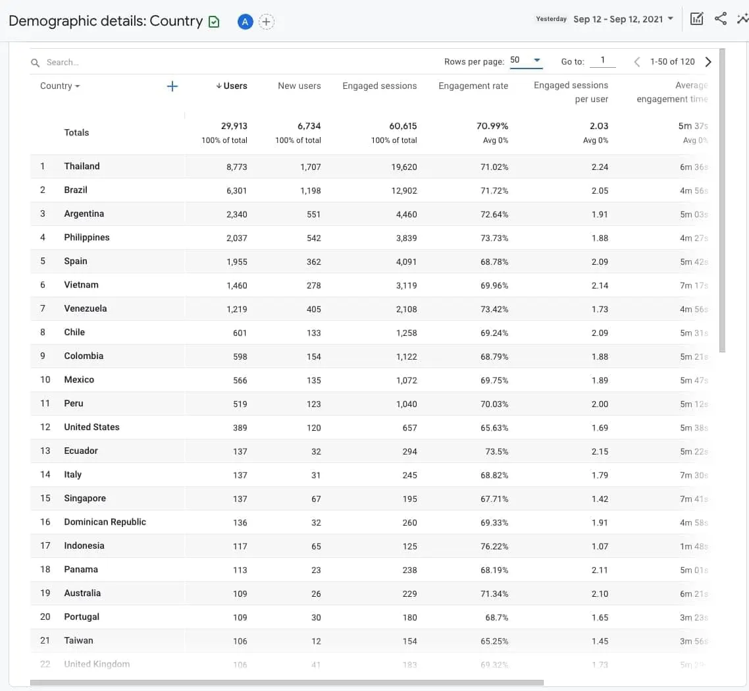
Task: Click the total users value 29,913
Action: (x=234, y=126)
